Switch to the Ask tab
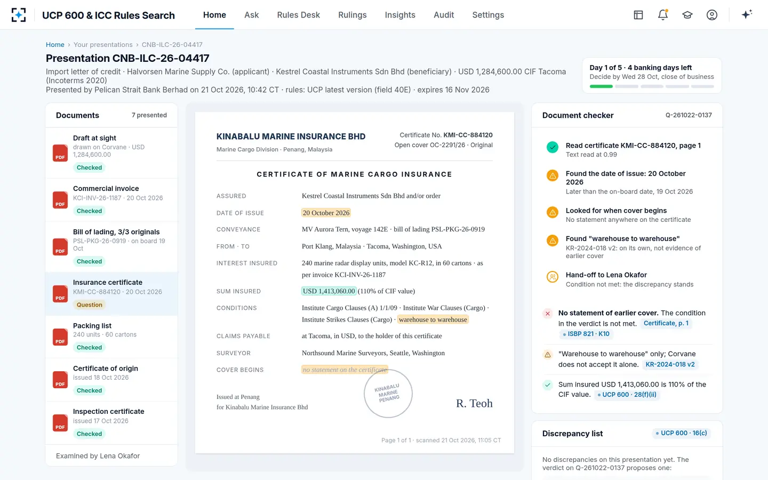 [251, 15]
